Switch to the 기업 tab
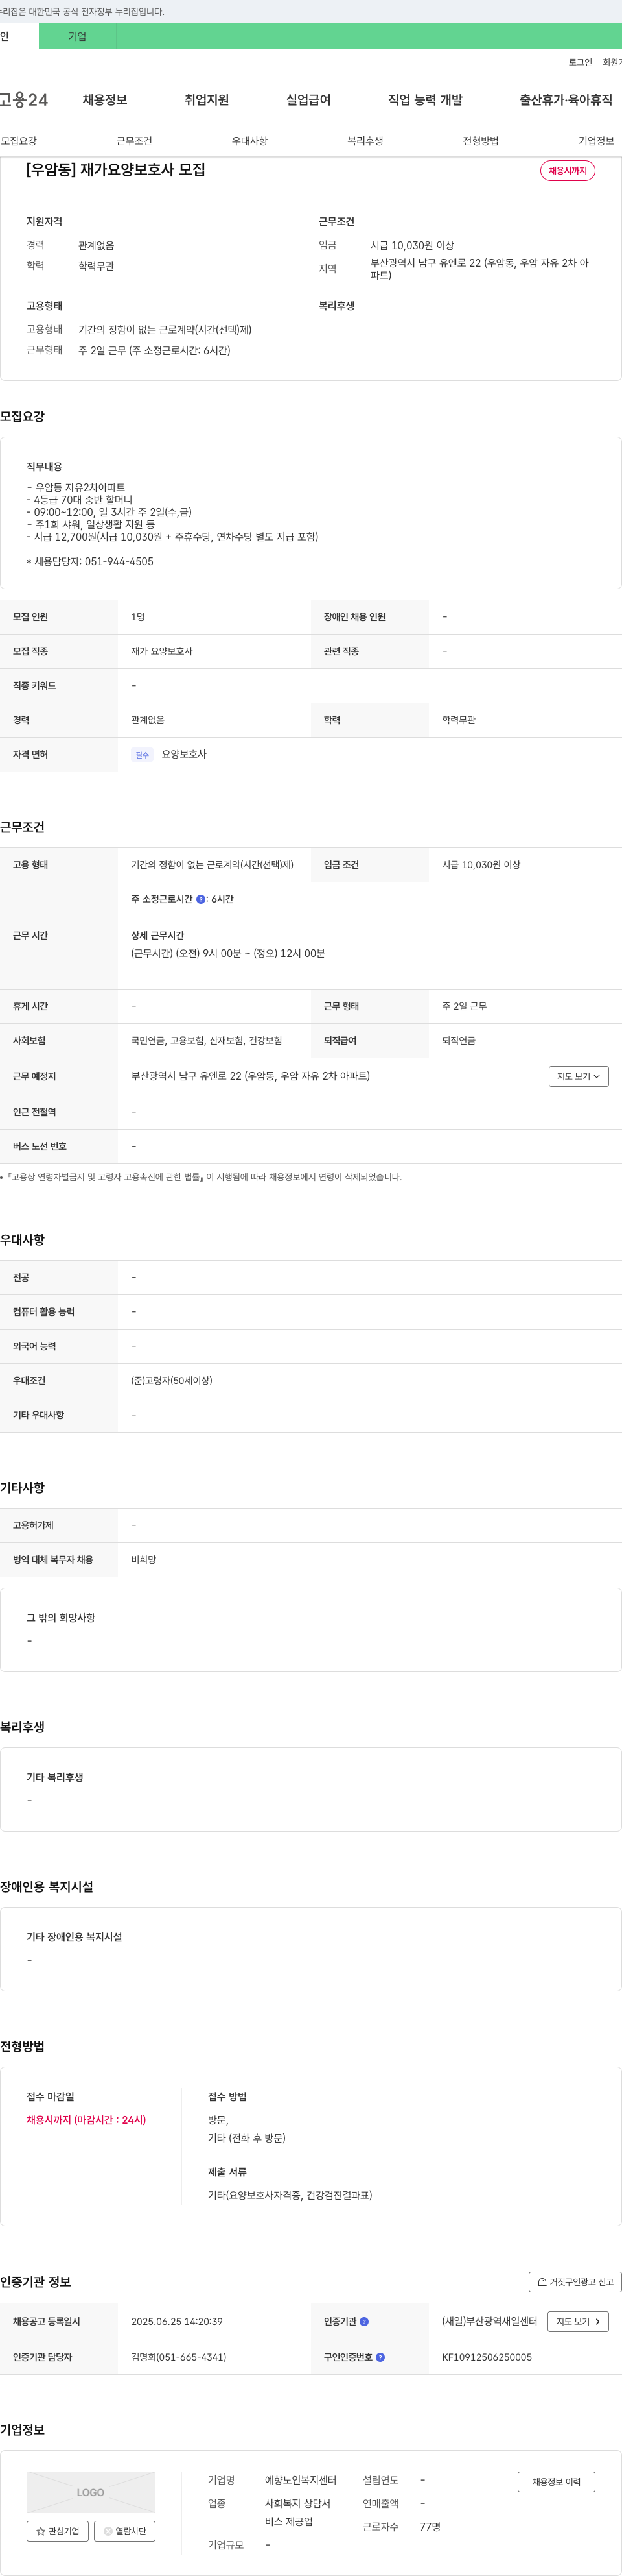Screen dimensions: 622x2576 pos(77,36)
